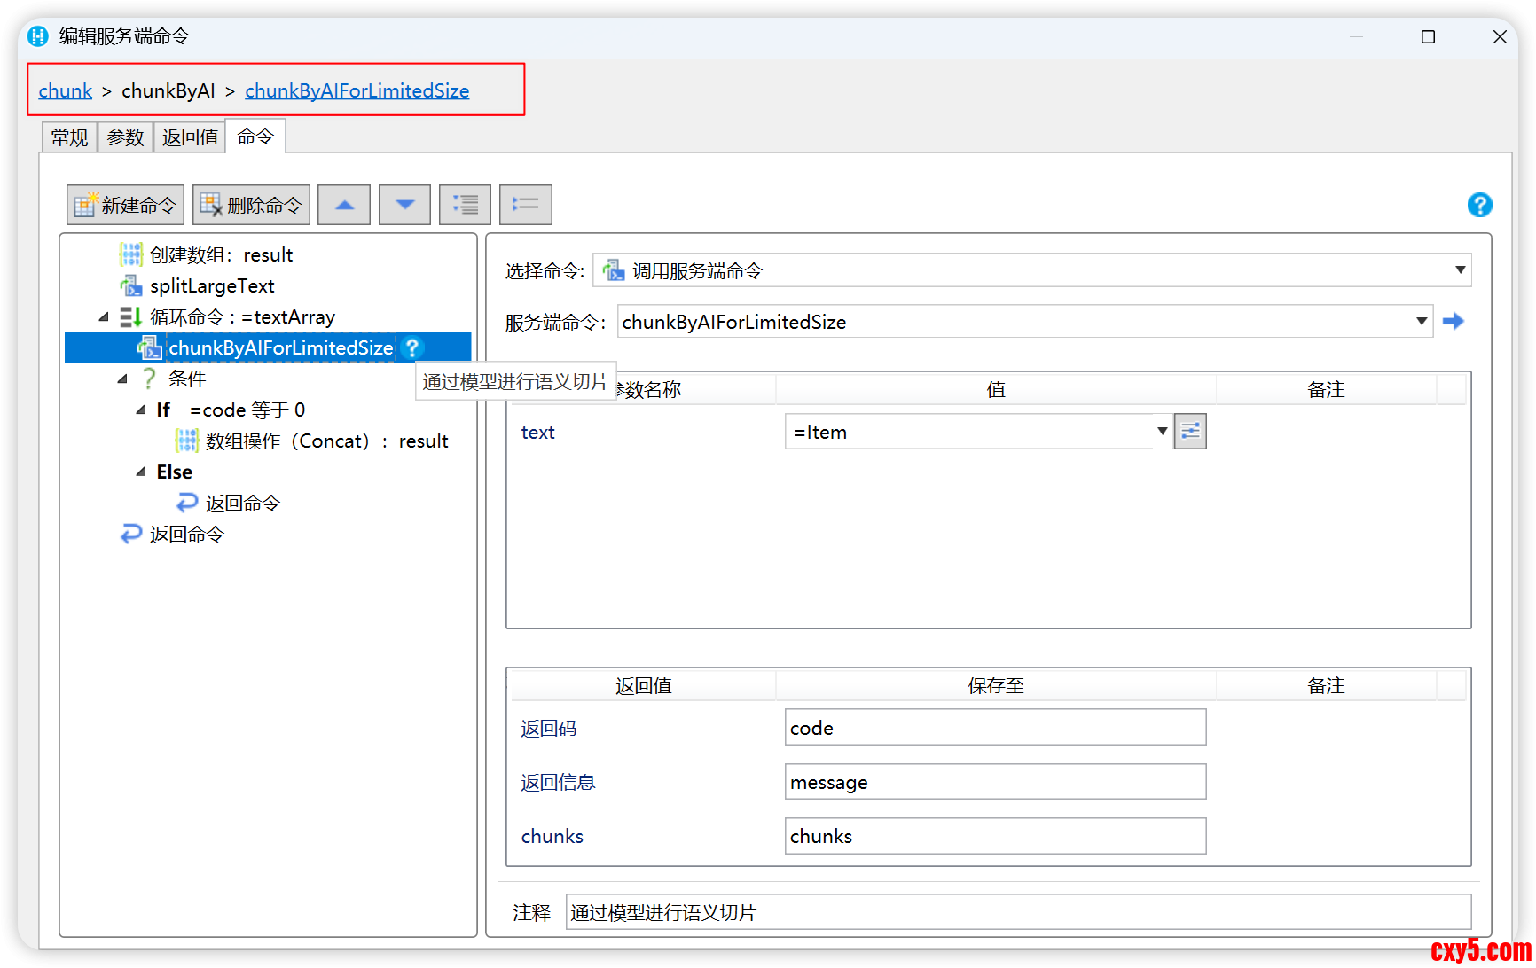Jump to server command with the blue arrow
The width and height of the screenshot is (1536, 968).
coord(1453,321)
